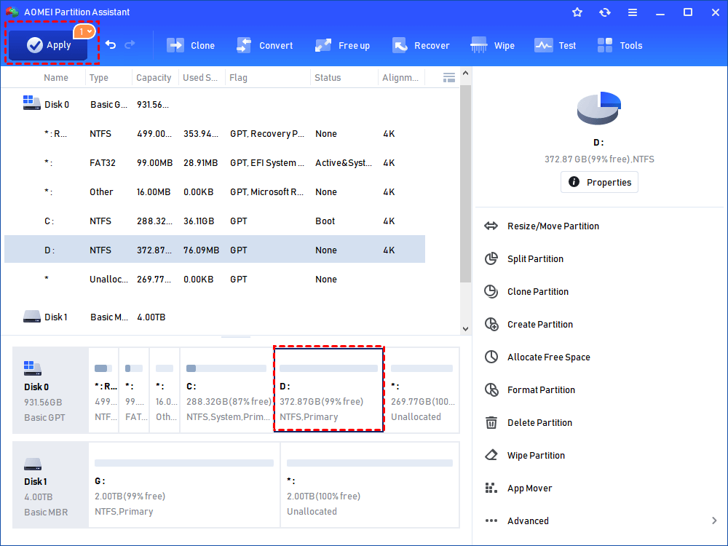
Task: Click the Advanced three-dots icon
Action: (x=491, y=521)
